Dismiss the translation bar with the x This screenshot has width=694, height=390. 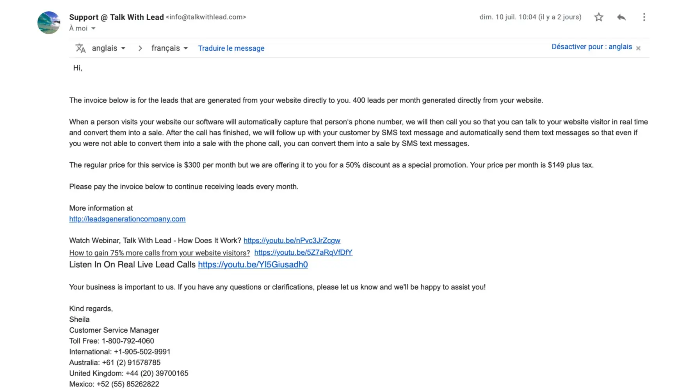638,48
